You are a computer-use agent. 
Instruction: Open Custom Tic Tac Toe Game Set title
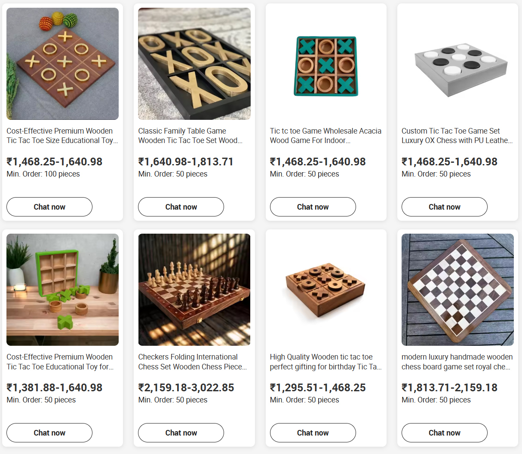coord(457,136)
